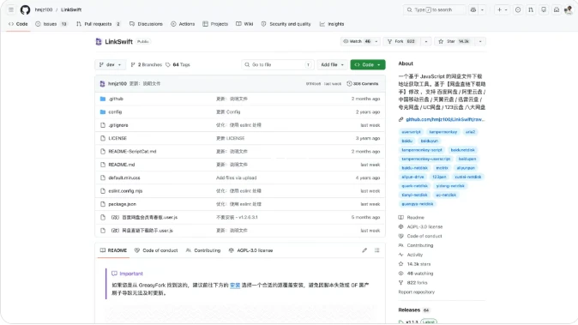578x325 pixels.
Task: Switch to the Pull requests tab
Action: [98, 24]
